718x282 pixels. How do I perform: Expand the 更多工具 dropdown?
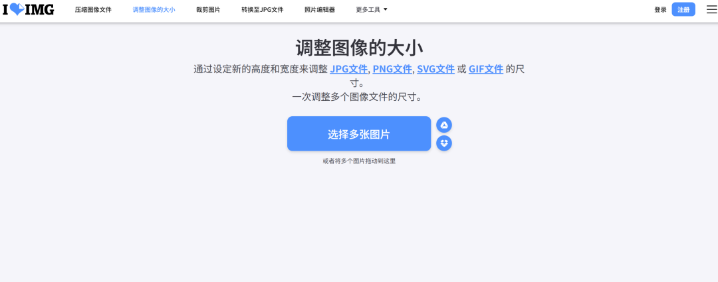point(372,9)
